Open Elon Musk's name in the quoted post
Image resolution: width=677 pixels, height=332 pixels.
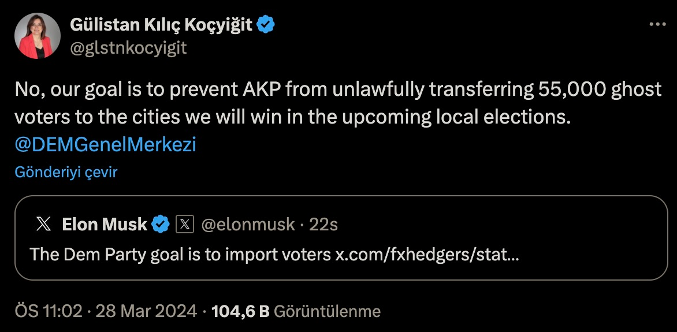(x=105, y=225)
